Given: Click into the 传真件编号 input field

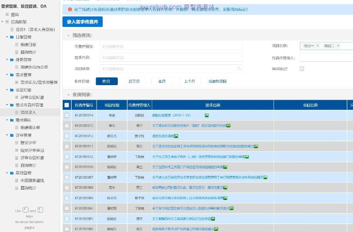Looking at the screenshot, I should pyautogui.click(x=171, y=46).
